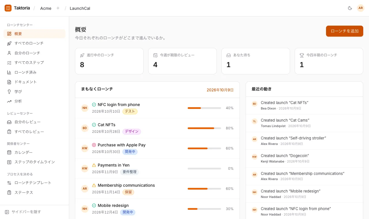Click the 保留 stage tag

[128, 192]
